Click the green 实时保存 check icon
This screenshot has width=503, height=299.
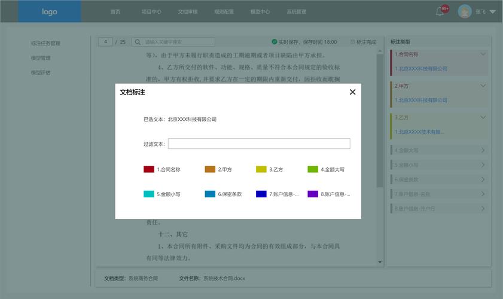coord(275,42)
